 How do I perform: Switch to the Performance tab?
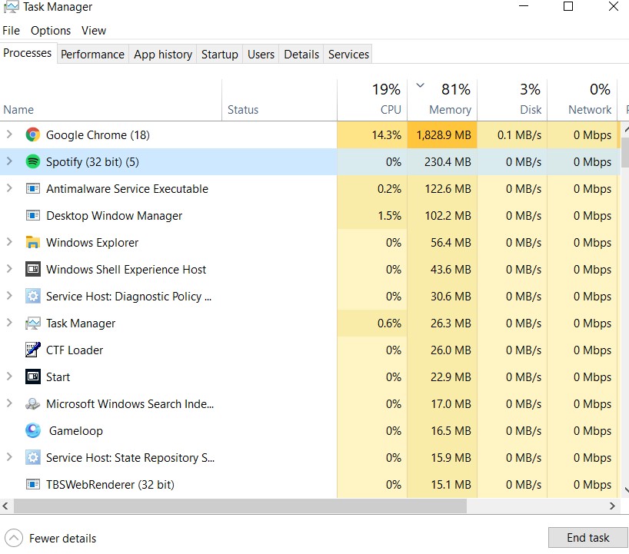click(93, 54)
